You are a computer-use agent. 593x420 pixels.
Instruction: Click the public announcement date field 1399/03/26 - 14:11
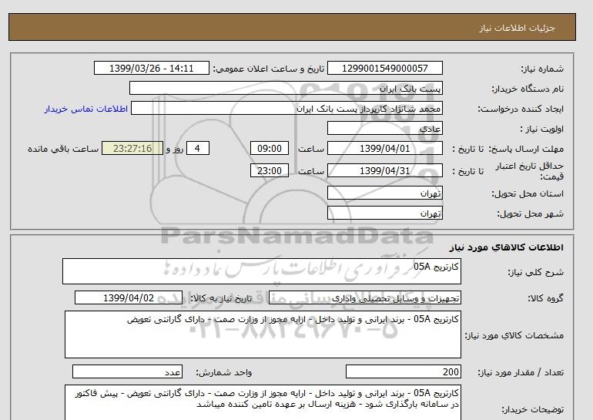click(x=151, y=68)
